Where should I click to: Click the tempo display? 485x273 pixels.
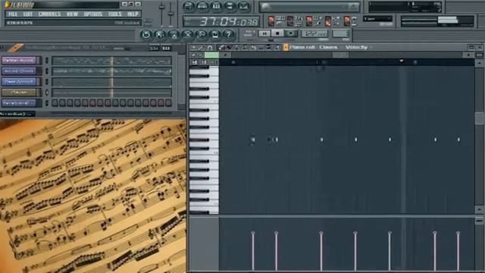pyautogui.click(x=314, y=33)
